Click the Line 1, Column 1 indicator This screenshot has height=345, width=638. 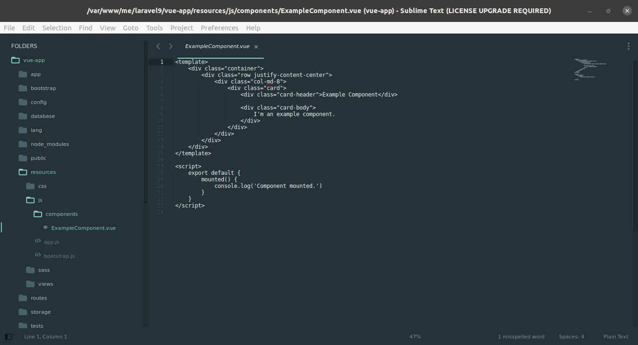point(46,337)
